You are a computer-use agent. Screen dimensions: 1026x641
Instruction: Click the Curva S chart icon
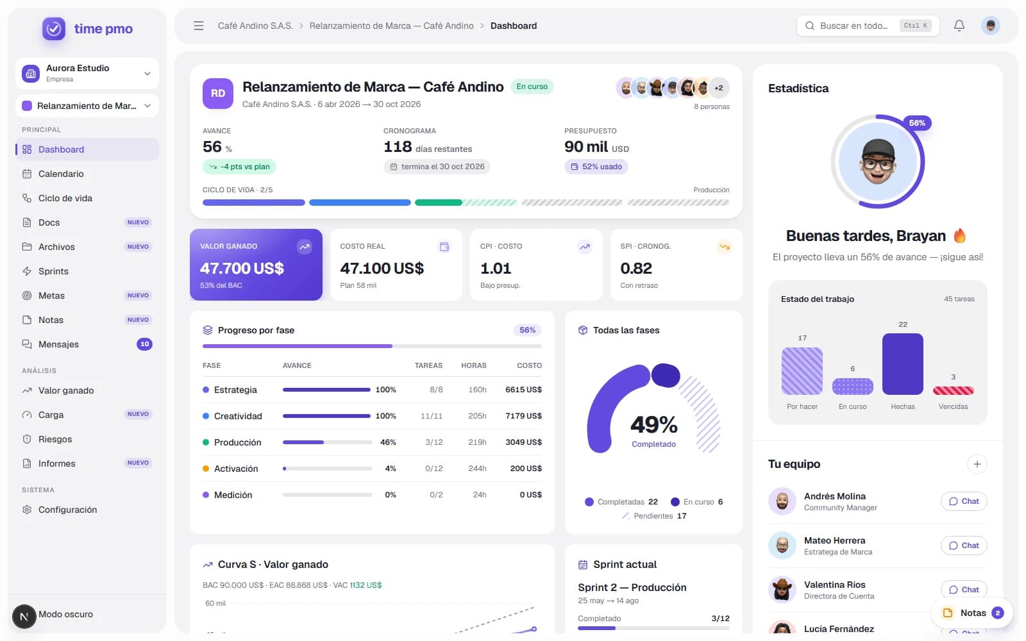coord(208,565)
